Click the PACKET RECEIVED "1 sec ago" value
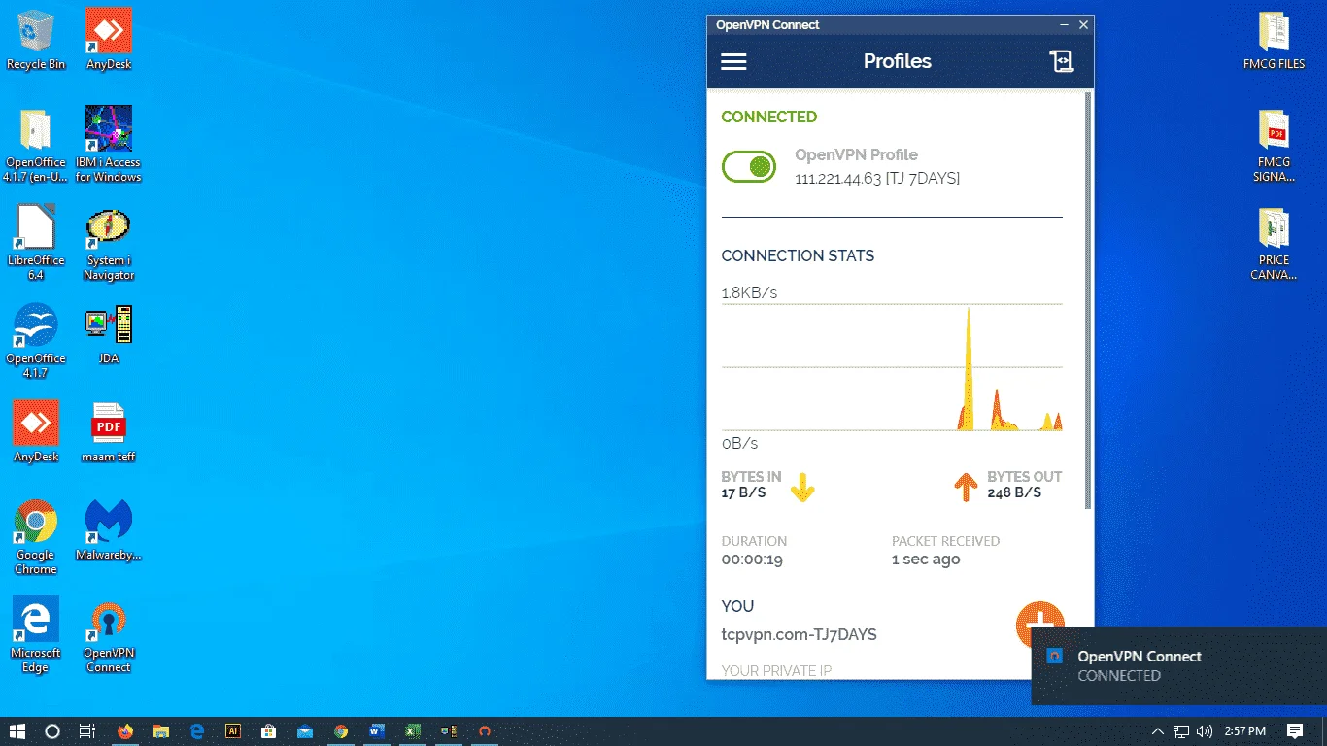Image resolution: width=1327 pixels, height=746 pixels. coord(926,559)
